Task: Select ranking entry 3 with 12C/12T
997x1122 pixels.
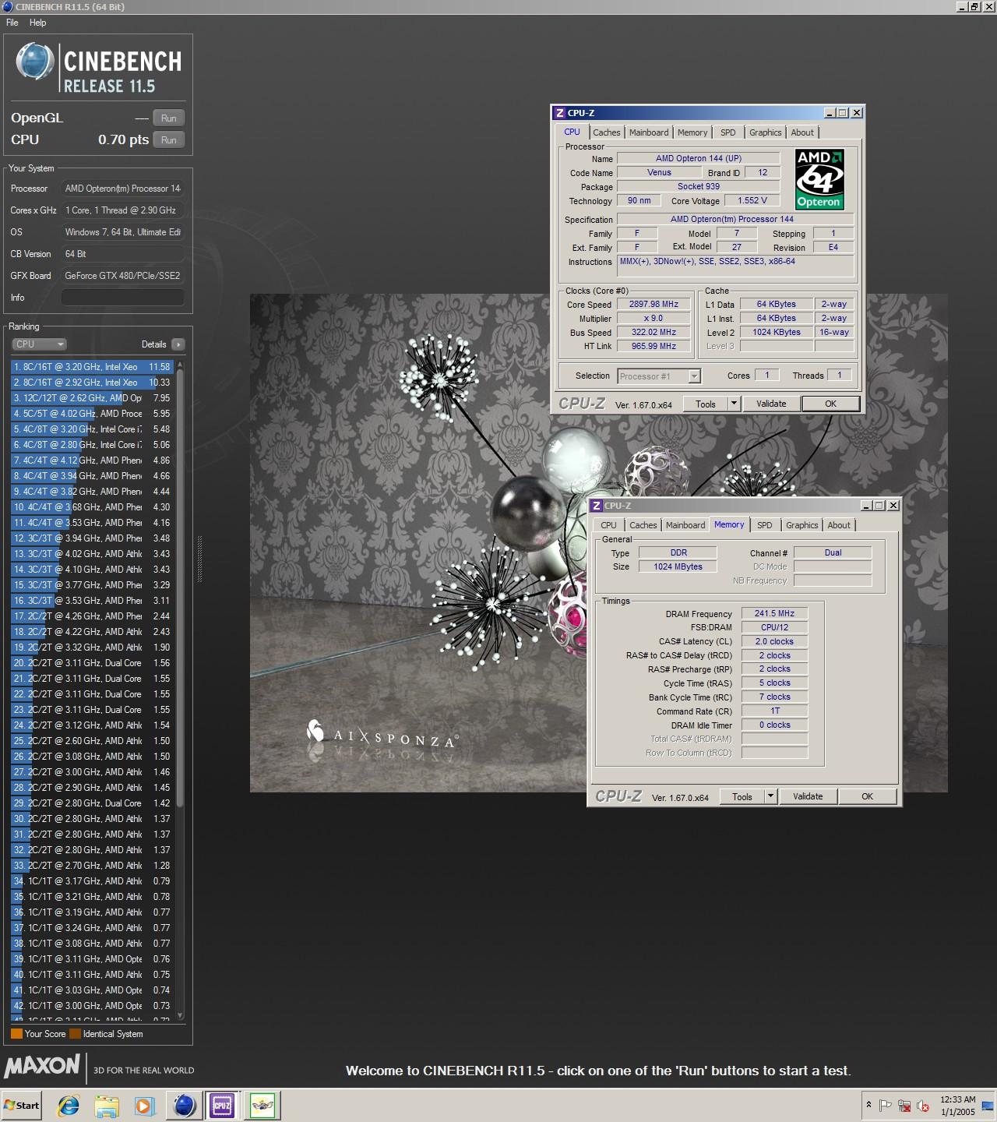Action: (92, 398)
